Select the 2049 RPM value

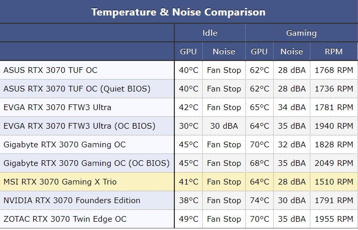tap(334, 163)
